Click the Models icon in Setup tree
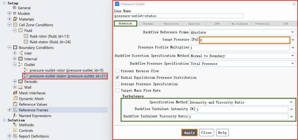 click(x=15, y=14)
